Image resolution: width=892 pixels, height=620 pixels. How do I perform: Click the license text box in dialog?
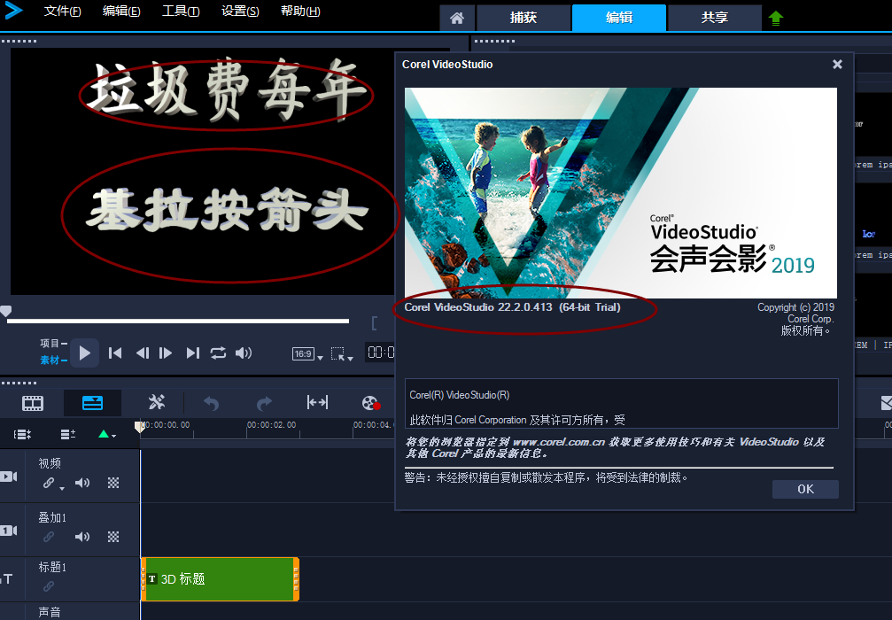point(621,403)
